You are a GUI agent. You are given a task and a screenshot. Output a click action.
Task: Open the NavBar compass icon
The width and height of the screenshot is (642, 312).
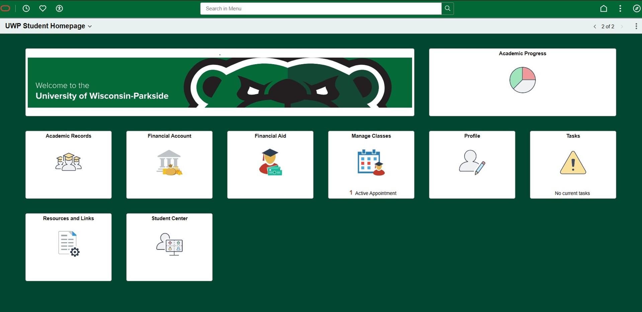[637, 9]
